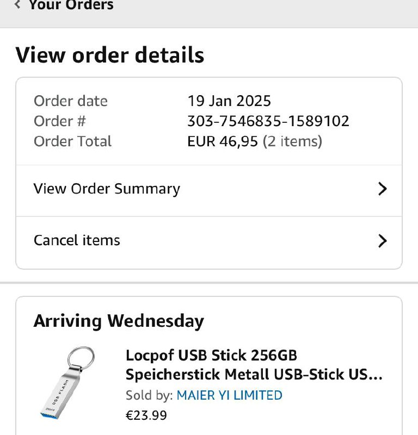Select the Order Total label

(72, 141)
